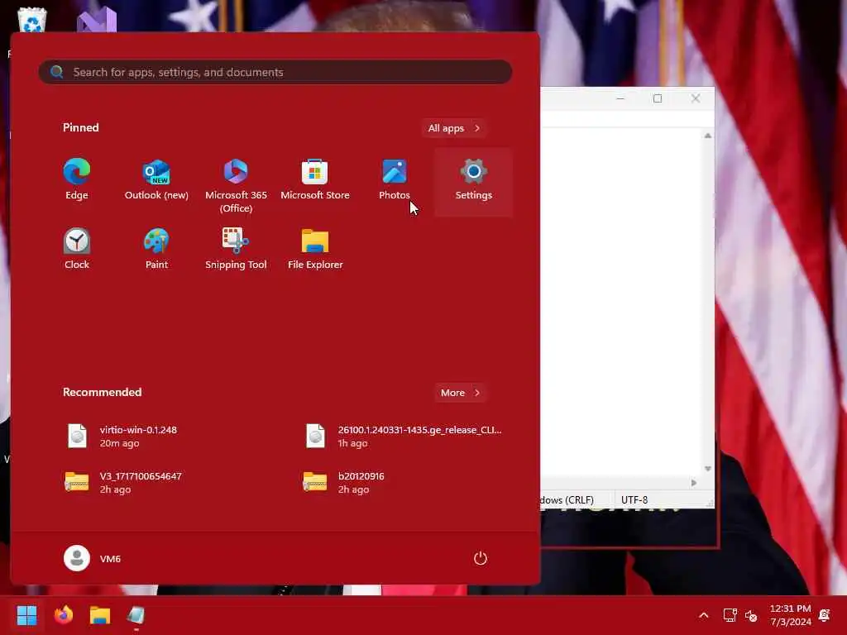
Task: Click the muted volume tray icon
Action: [x=751, y=615]
